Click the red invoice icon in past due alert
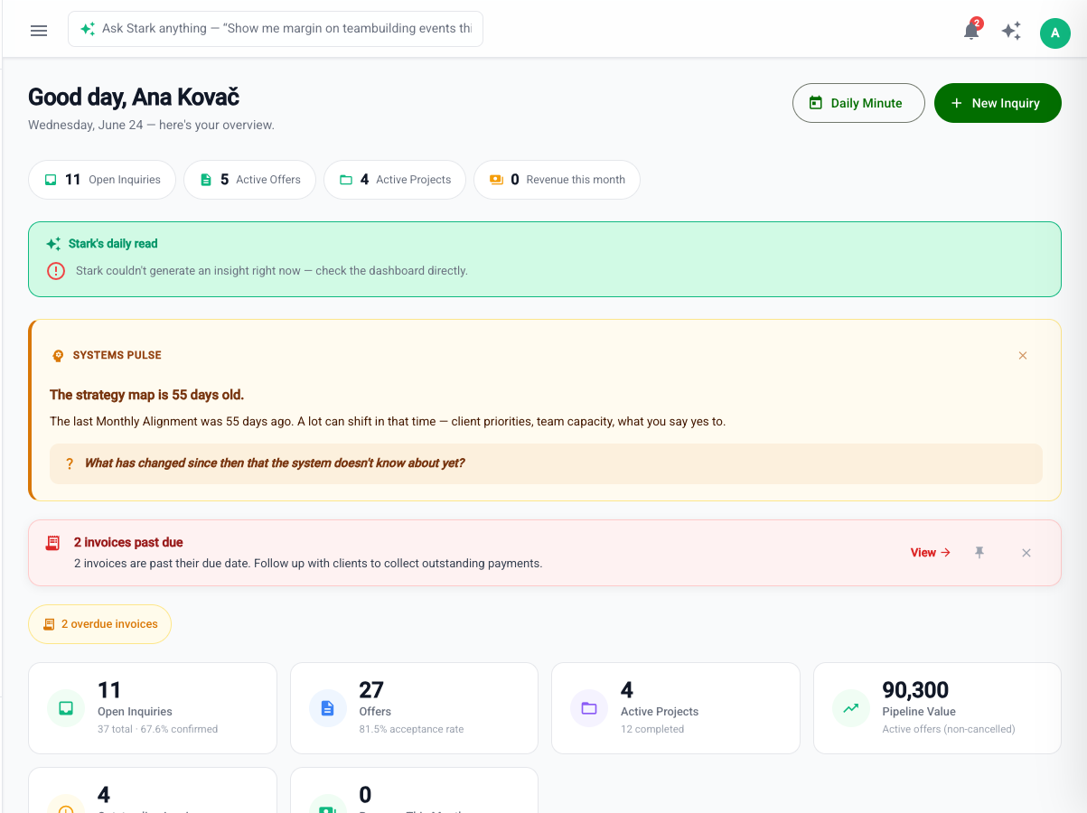Image resolution: width=1087 pixels, height=813 pixels. 53,543
